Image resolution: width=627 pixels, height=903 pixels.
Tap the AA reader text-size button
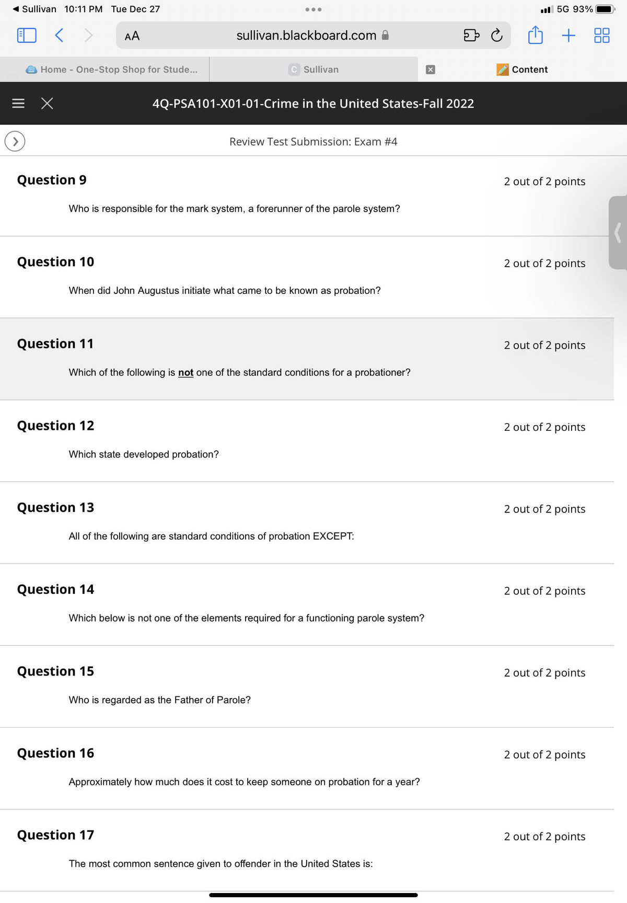[x=132, y=36]
